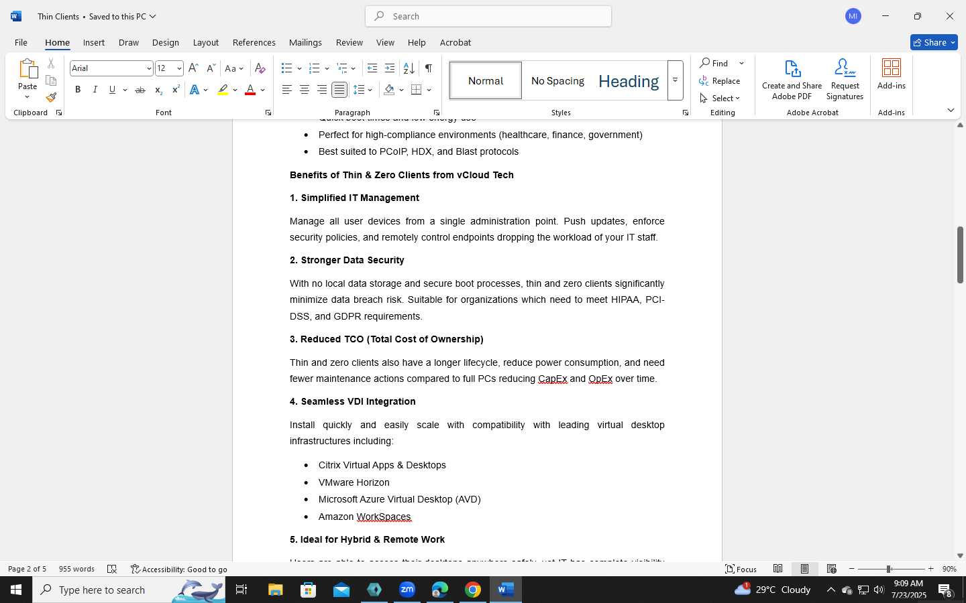966x603 pixels.
Task: Apply the yellow text highlight color
Action: tap(223, 90)
